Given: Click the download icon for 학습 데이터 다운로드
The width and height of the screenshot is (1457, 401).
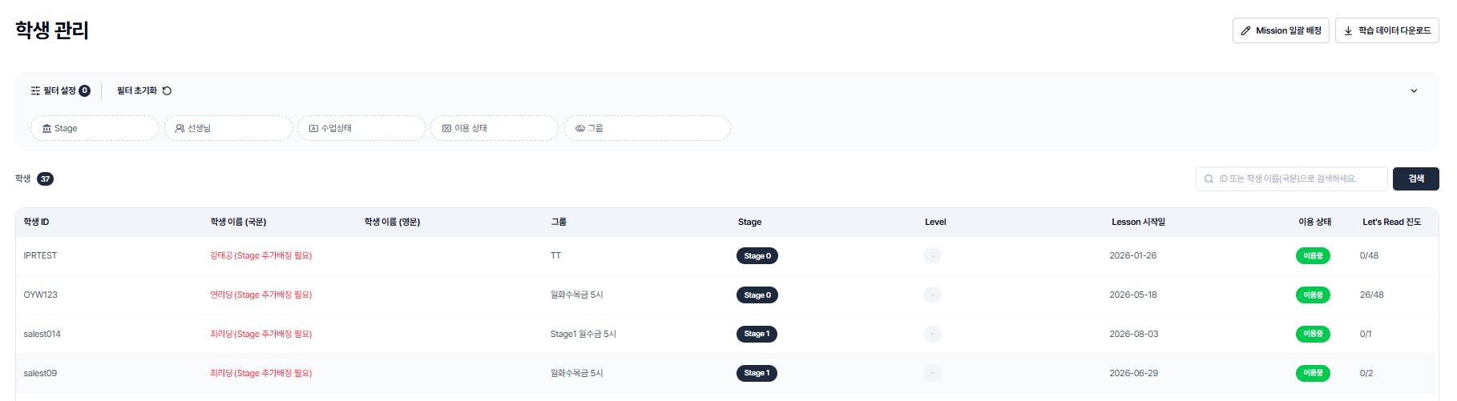Looking at the screenshot, I should click(1348, 30).
